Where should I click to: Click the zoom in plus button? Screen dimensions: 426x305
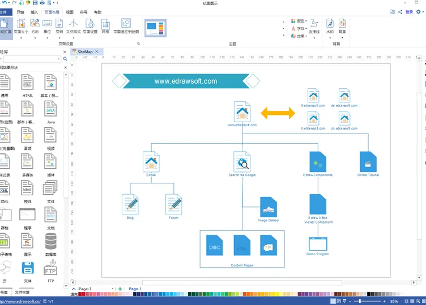pos(384,301)
